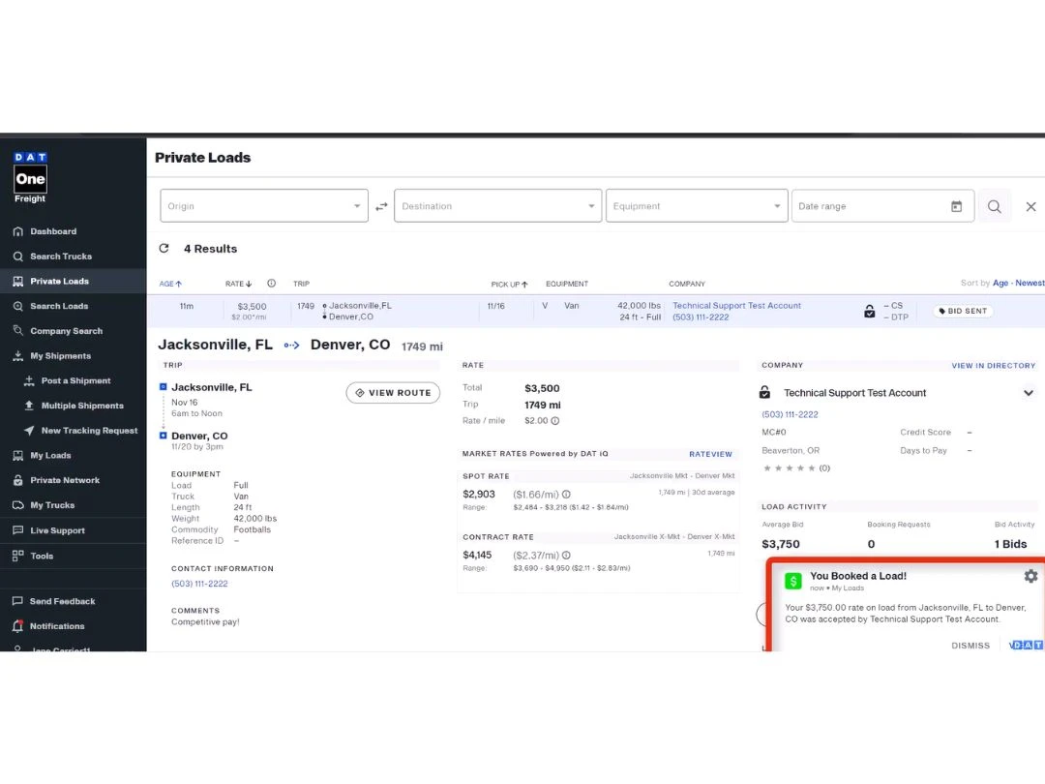Click the refresh results icon
The height and width of the screenshot is (784, 1045).
point(164,249)
